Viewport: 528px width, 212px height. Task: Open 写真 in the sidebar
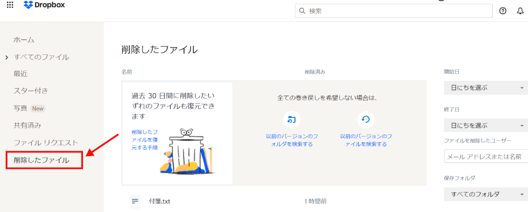(21, 108)
